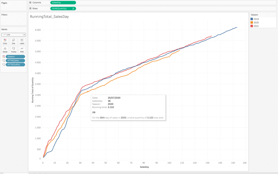Click the SalesDay horizontal axis label

(x=144, y=166)
